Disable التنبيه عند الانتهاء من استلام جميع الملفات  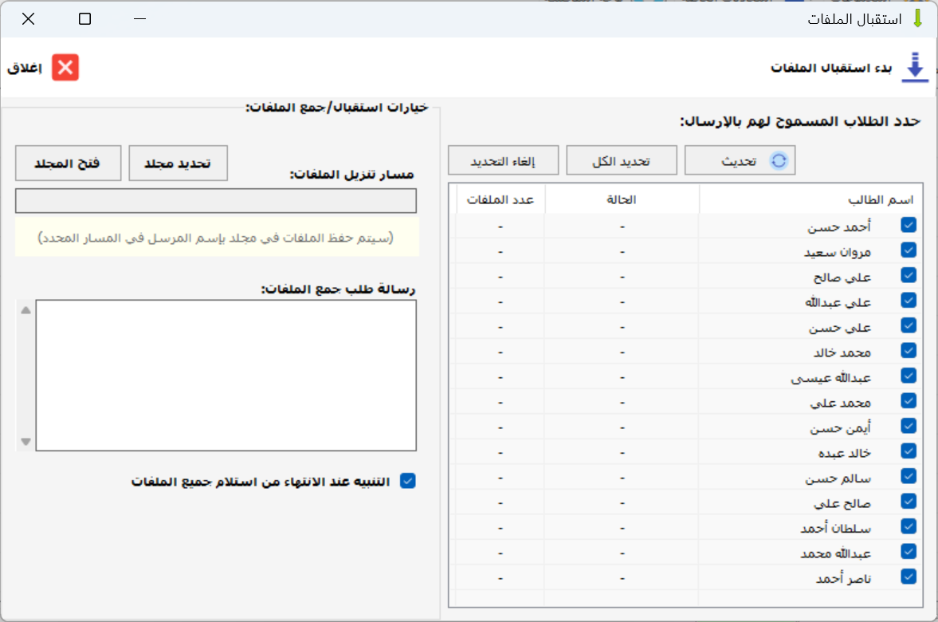pos(408,481)
